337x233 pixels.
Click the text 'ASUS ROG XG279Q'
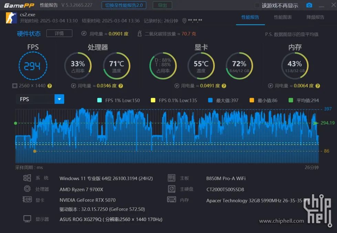(81, 219)
